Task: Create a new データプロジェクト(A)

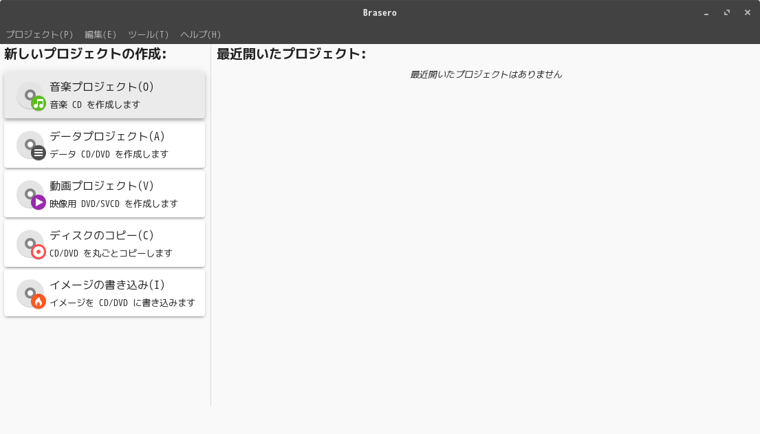Action: [105, 144]
